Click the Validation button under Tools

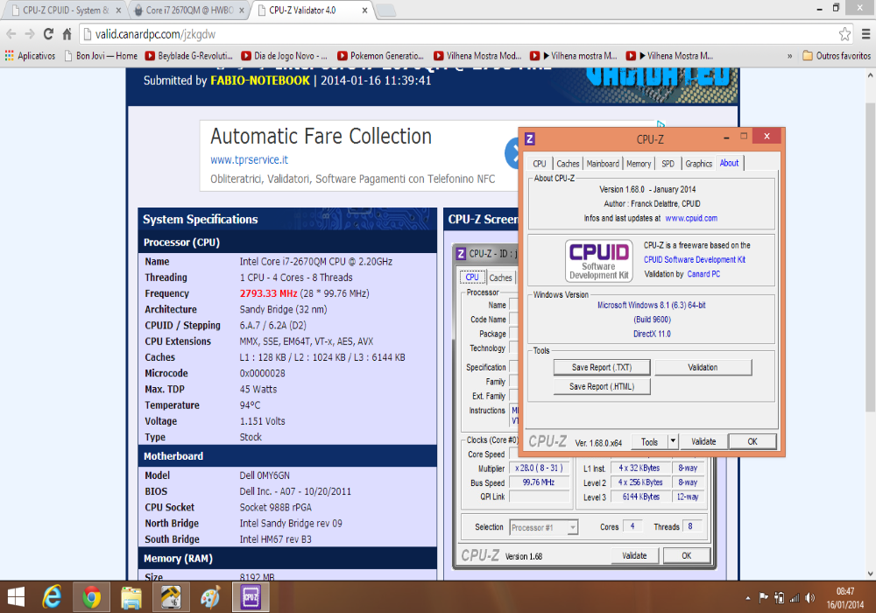pyautogui.click(x=703, y=367)
